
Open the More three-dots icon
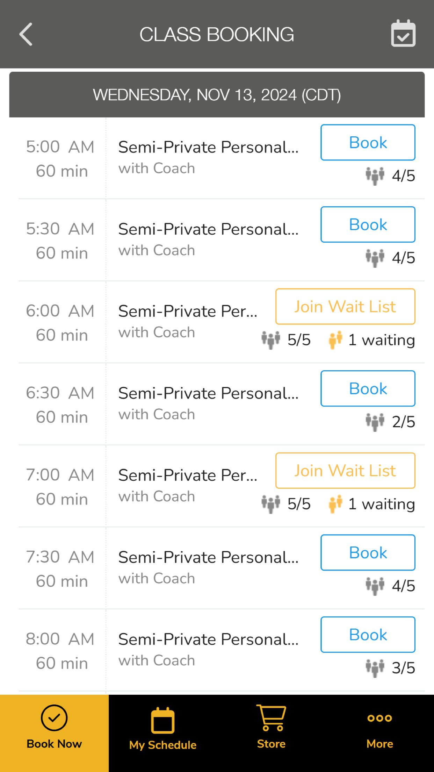[379, 718]
